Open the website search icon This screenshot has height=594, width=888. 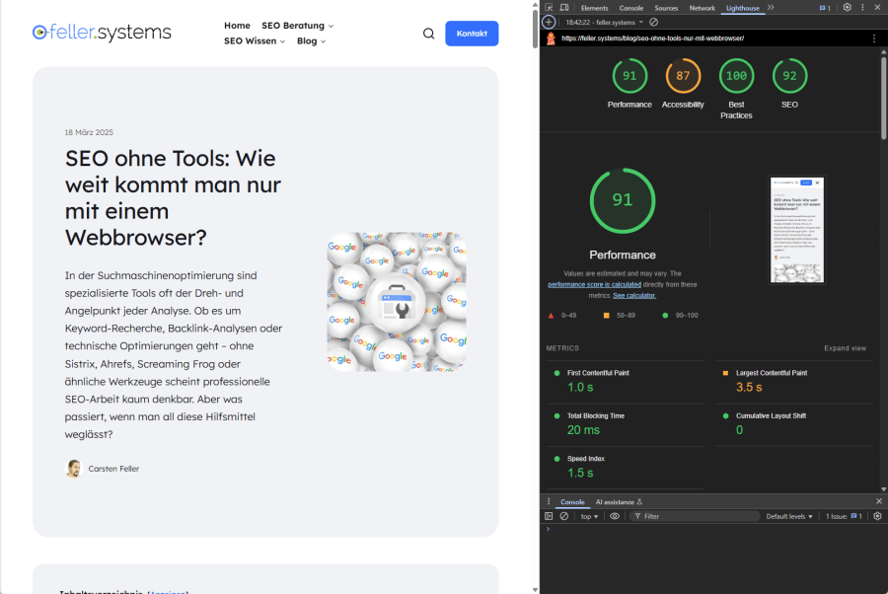pyautogui.click(x=429, y=34)
